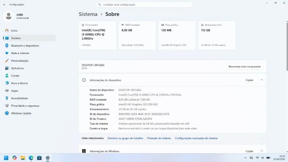Open Microsoft Edge from the taskbar
Viewport: 288px width, 162px height.
[31, 158]
